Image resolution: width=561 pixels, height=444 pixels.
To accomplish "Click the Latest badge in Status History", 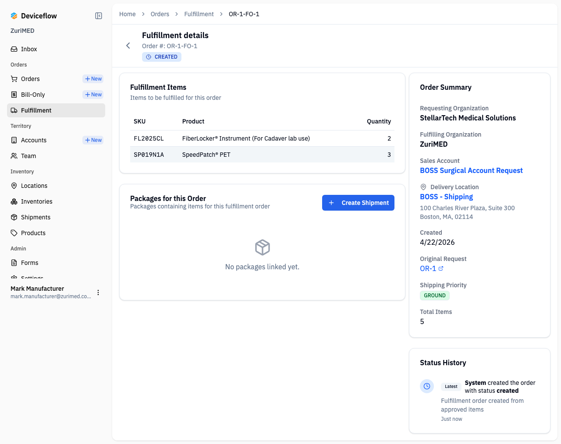I will click(x=451, y=386).
